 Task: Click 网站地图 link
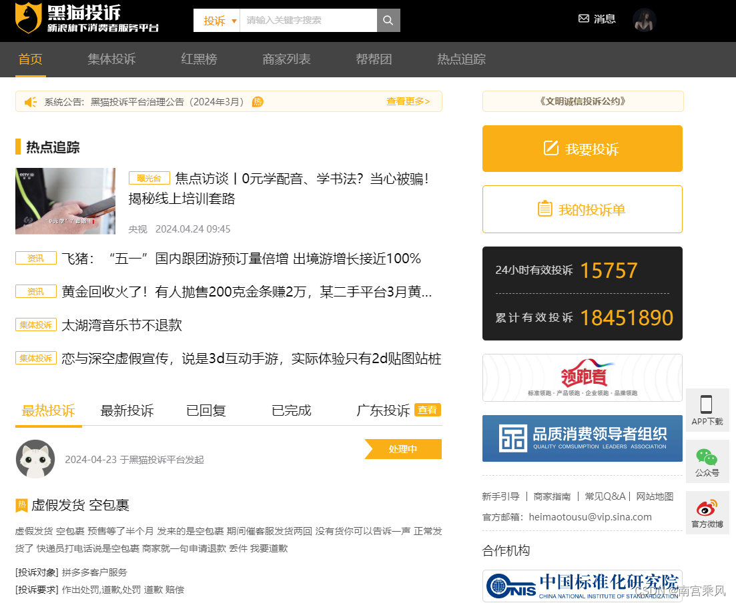point(655,496)
